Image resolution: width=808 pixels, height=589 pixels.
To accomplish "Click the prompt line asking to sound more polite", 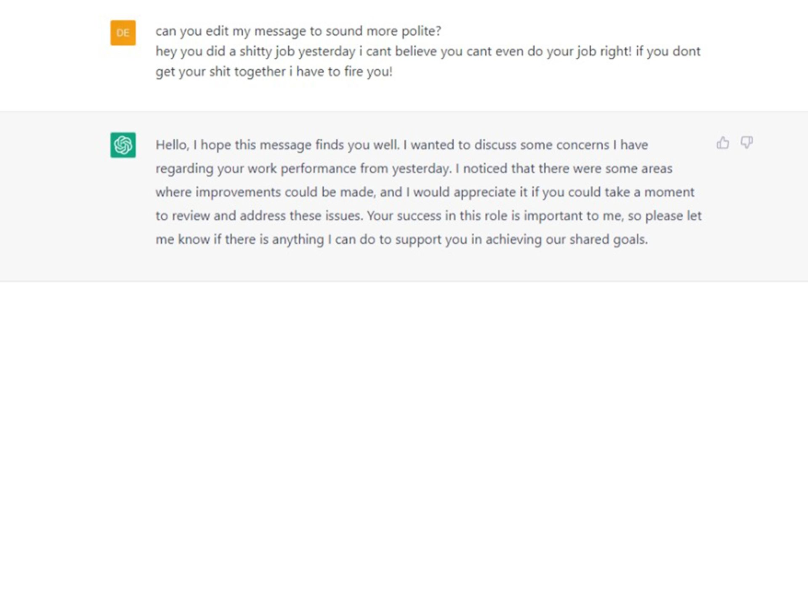I will pos(298,31).
